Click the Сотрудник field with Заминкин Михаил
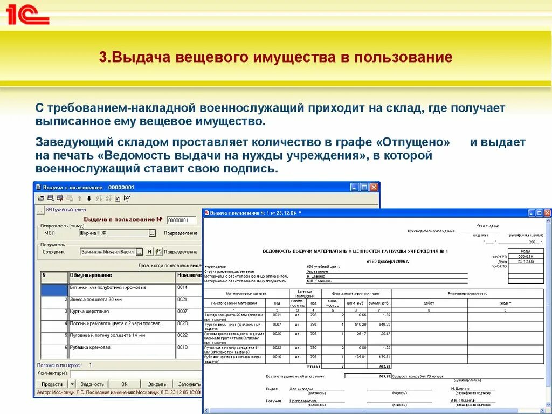Screen dimensions: 552x414 [108, 252]
